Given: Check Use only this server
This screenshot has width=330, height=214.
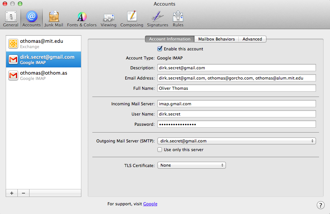Looking at the screenshot, I should click(160, 150).
